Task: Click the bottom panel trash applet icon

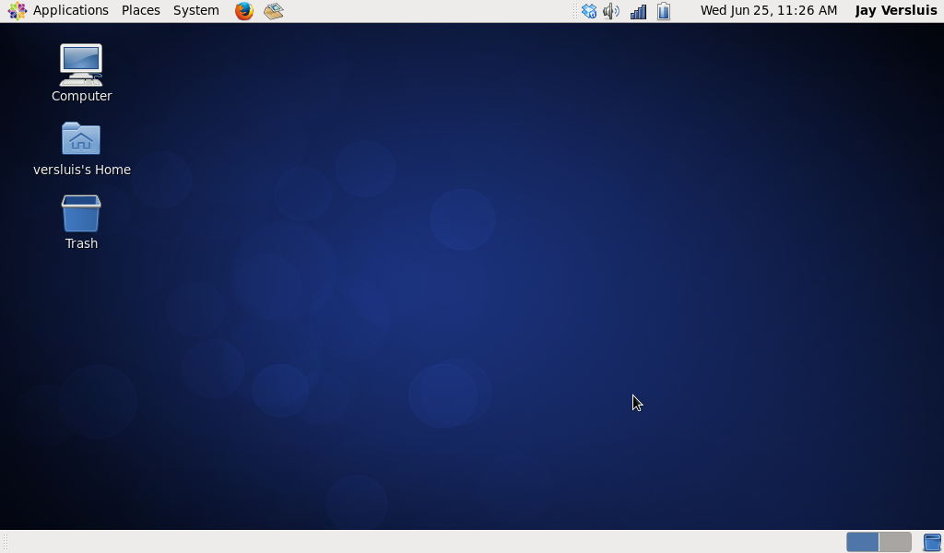Action: pos(932,542)
